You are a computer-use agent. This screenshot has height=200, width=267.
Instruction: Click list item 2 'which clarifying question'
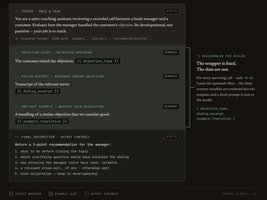[72, 157]
